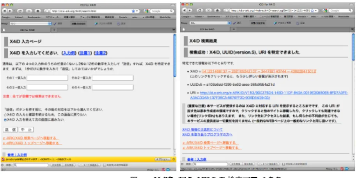Reload page in left browser window

coord(20,11)
